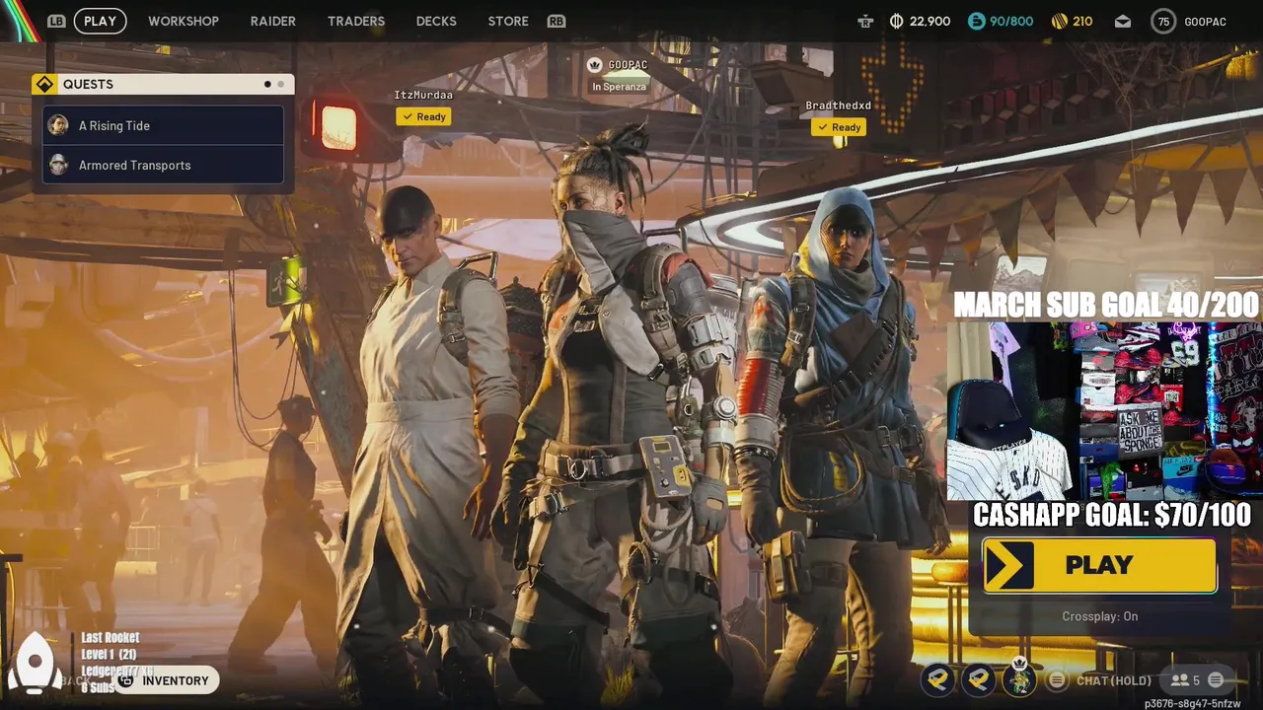
Task: Click the 90/800 token balance
Action: click(1011, 22)
